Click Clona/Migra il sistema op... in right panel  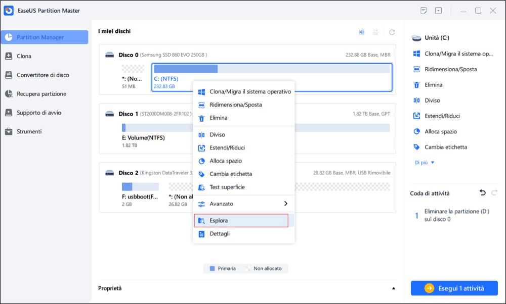point(453,54)
